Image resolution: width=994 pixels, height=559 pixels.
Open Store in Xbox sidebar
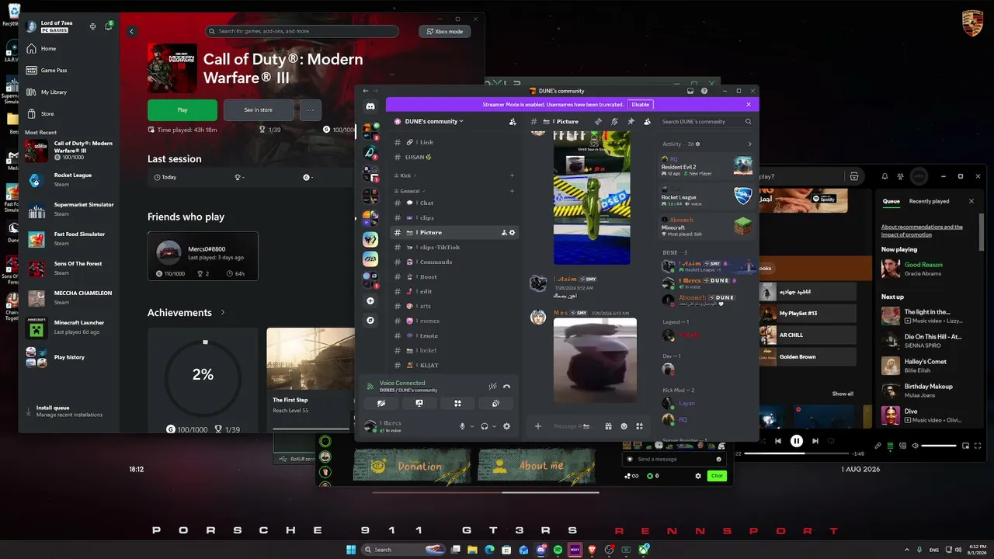point(70,114)
